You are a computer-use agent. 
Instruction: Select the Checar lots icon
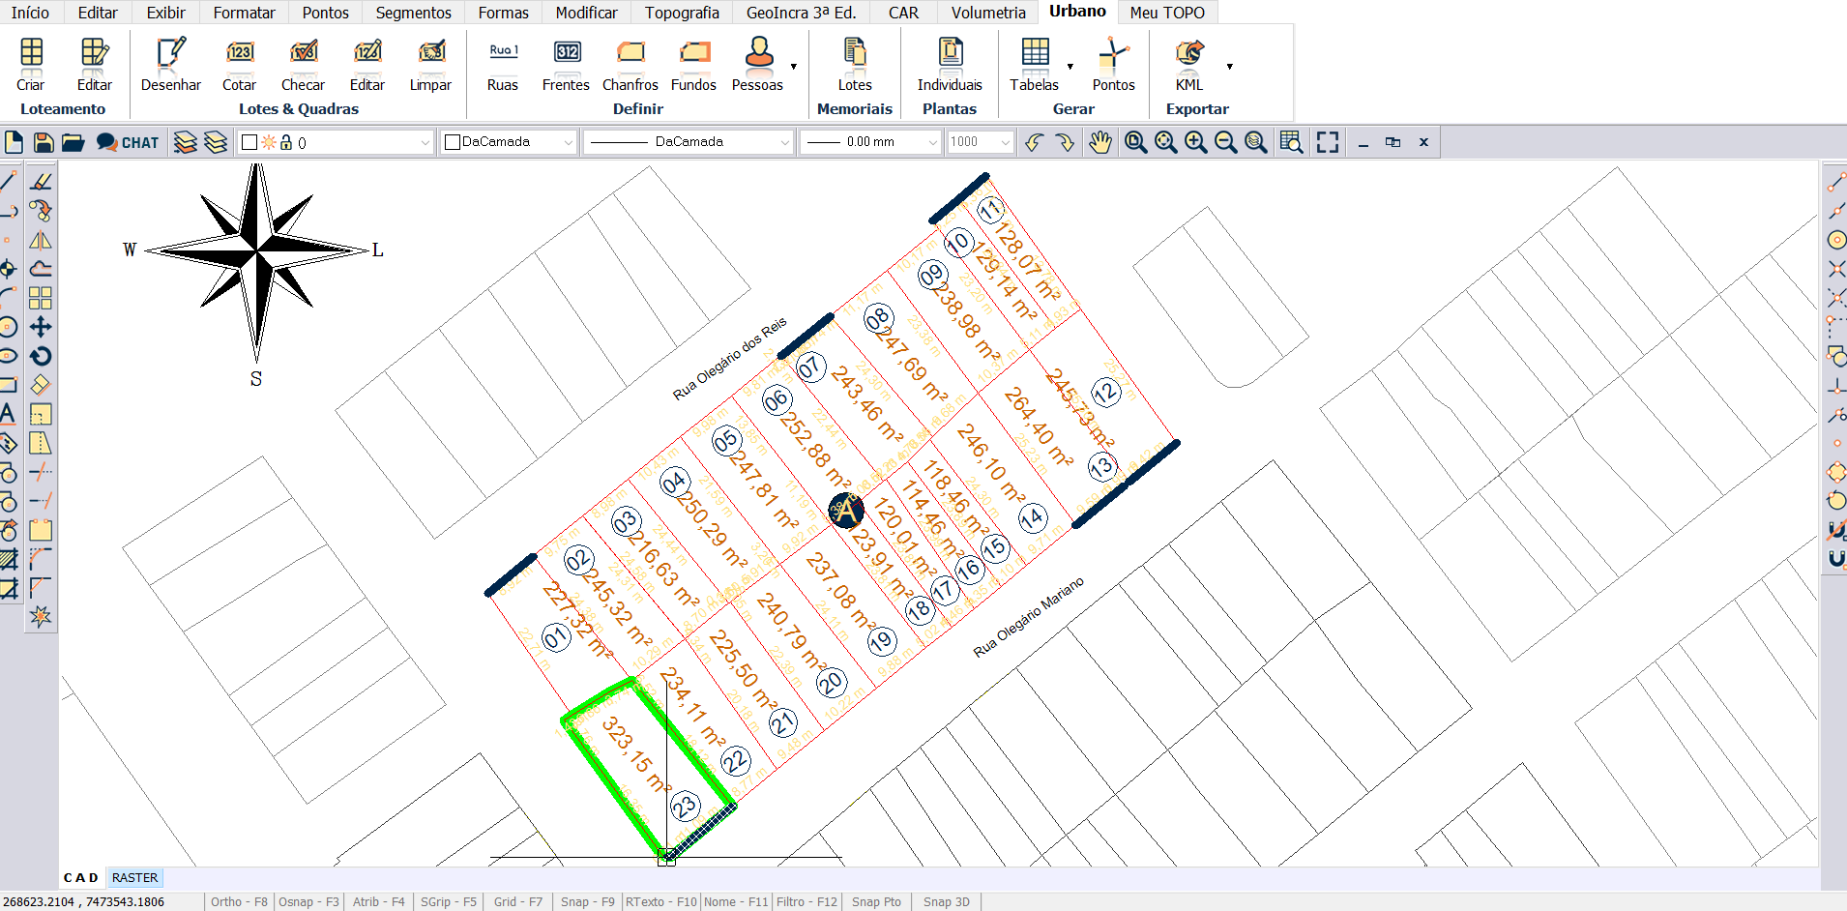[x=303, y=64]
